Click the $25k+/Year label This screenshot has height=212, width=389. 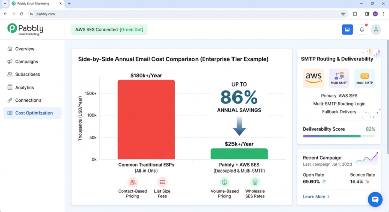pyautogui.click(x=239, y=144)
